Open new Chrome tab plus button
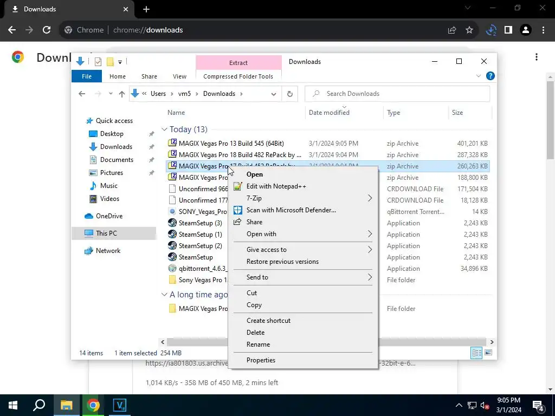 pos(146,9)
